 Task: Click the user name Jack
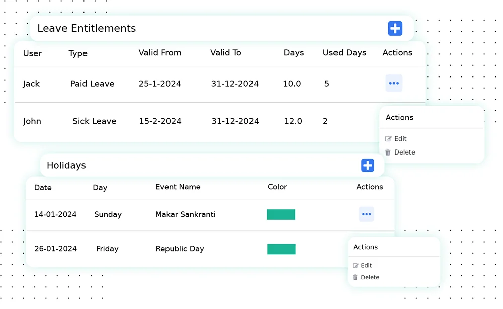tap(31, 84)
